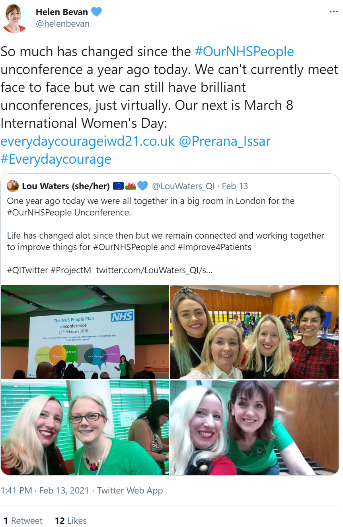Screen dimensions: 343x527
Task: Open the #OurNHSPeople hashtag in main tweet
Action: coord(244,52)
